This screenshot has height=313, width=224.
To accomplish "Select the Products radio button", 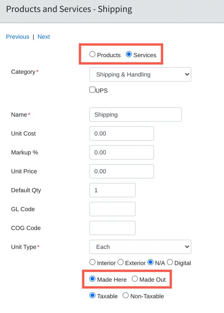I will [92, 54].
